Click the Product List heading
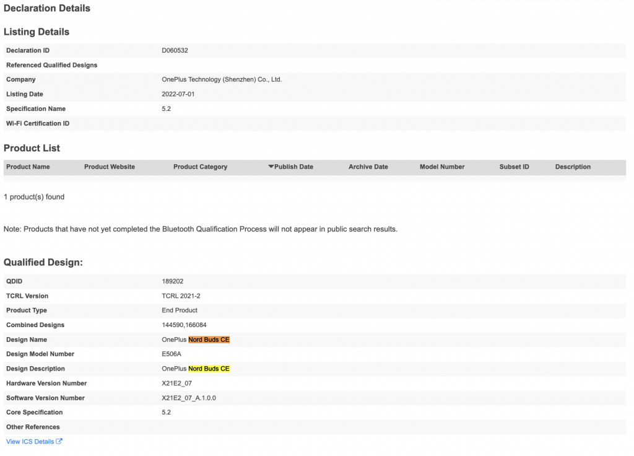The image size is (634, 456). 32,148
